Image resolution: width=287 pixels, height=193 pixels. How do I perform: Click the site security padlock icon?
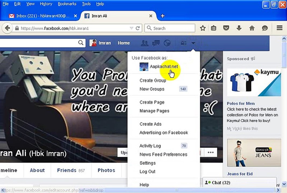(17, 28)
